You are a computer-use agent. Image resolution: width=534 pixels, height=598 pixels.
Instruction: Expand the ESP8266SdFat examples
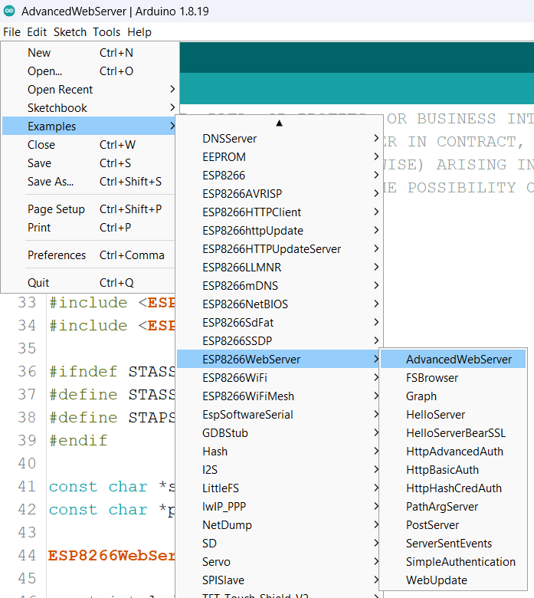[x=279, y=322]
